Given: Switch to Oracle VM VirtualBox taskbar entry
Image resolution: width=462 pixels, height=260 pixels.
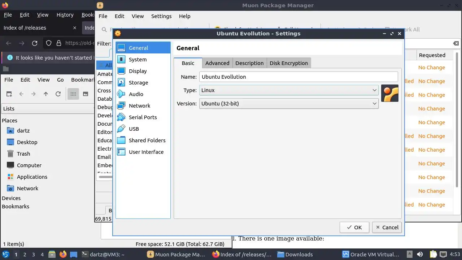Looking at the screenshot, I should pos(371,254).
